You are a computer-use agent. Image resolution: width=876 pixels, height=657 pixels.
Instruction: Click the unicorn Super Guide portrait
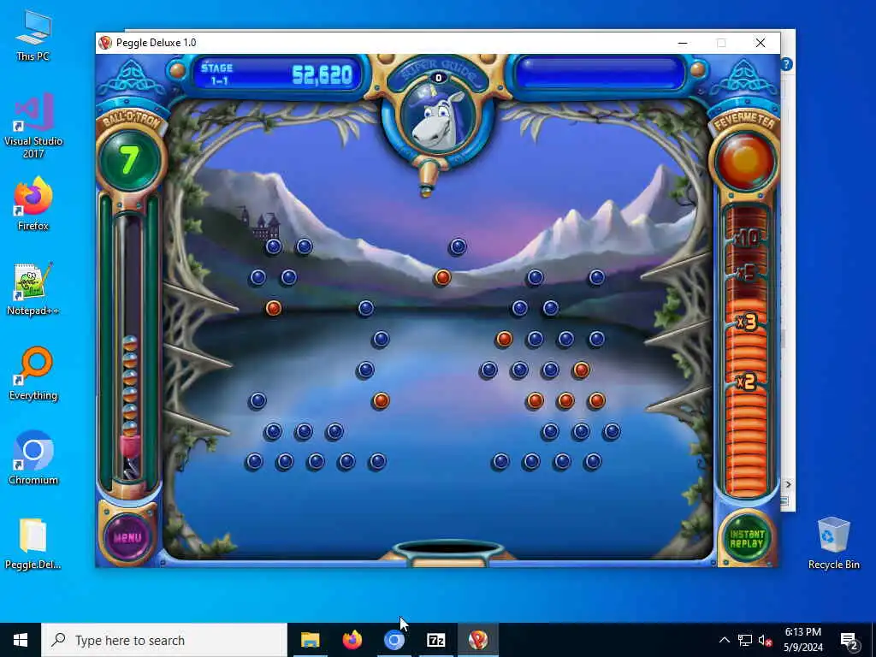pos(438,118)
